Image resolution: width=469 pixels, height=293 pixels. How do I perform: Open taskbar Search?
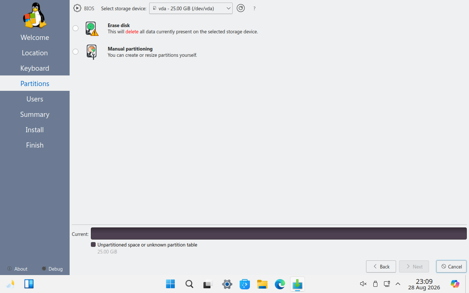click(189, 284)
